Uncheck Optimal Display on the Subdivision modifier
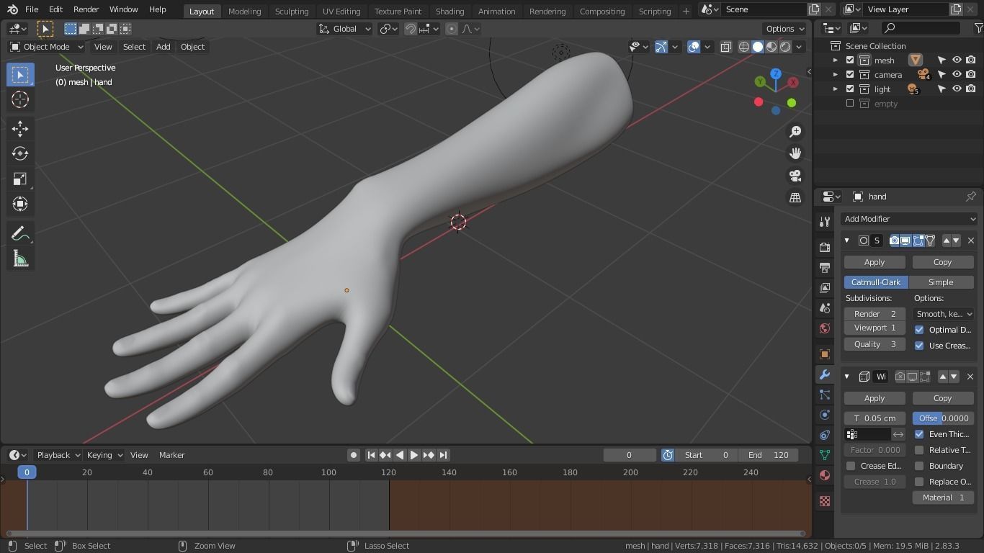This screenshot has height=553, width=984. point(919,329)
